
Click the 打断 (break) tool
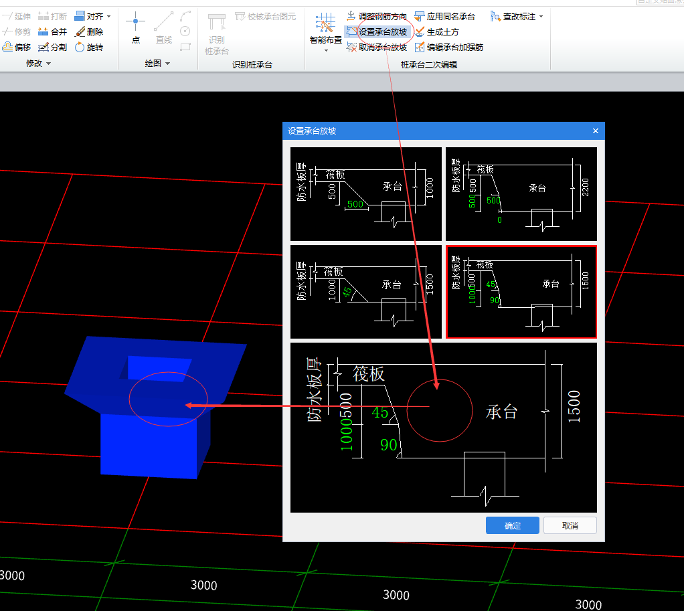[52, 17]
